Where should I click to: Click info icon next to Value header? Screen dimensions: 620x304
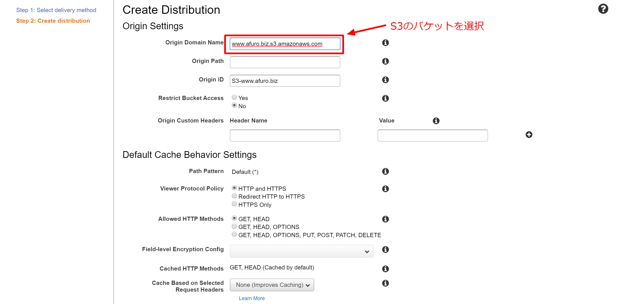(436, 121)
